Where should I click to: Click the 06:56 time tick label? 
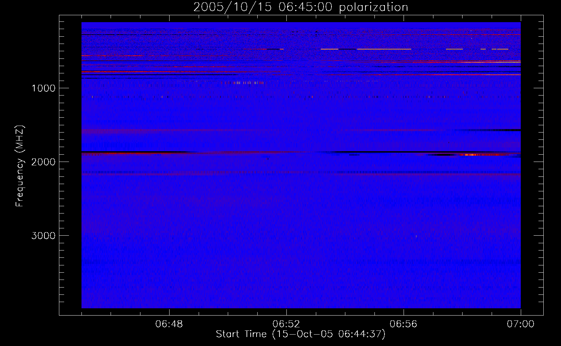[404, 324]
